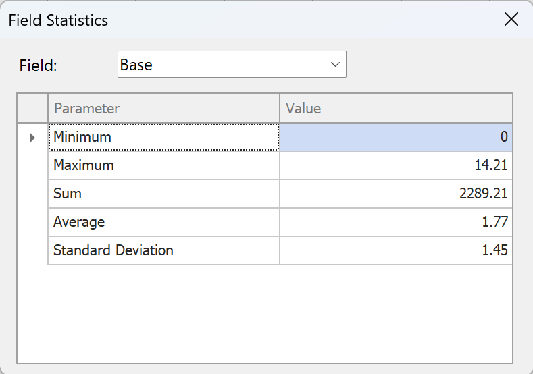Select the Maximum parameter cell
The height and width of the screenshot is (374, 533).
click(163, 165)
